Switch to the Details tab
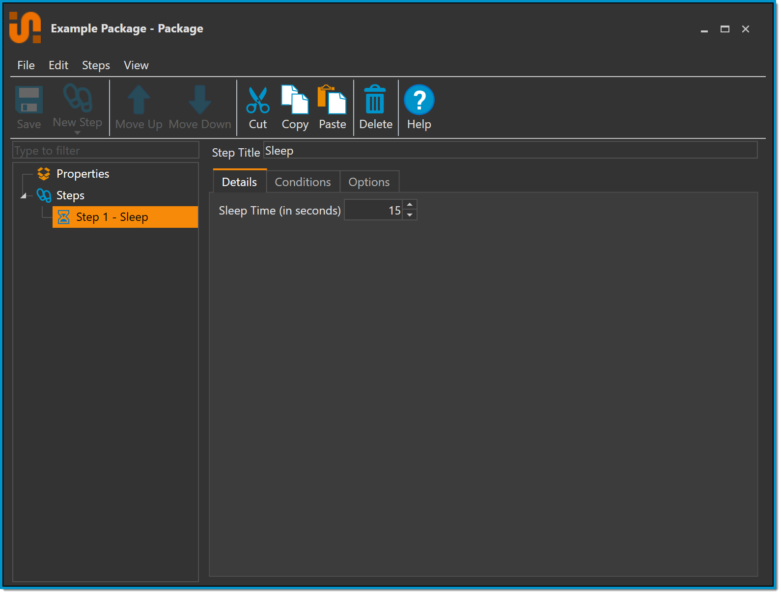This screenshot has width=781, height=594. tap(240, 182)
